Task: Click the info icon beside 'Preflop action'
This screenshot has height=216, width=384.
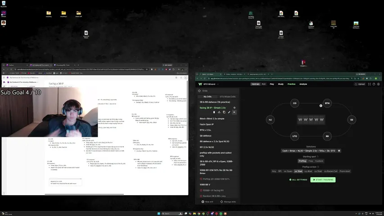Action: tap(318, 167)
